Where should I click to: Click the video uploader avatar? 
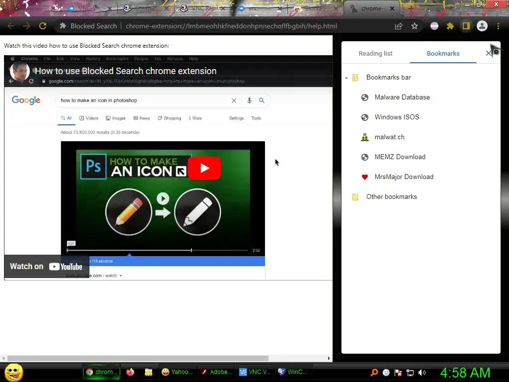20,71
